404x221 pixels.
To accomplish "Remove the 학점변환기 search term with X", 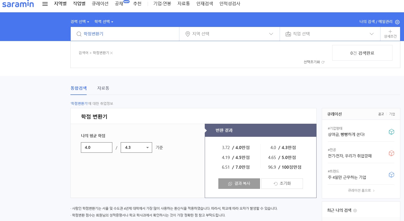I will [x=112, y=53].
